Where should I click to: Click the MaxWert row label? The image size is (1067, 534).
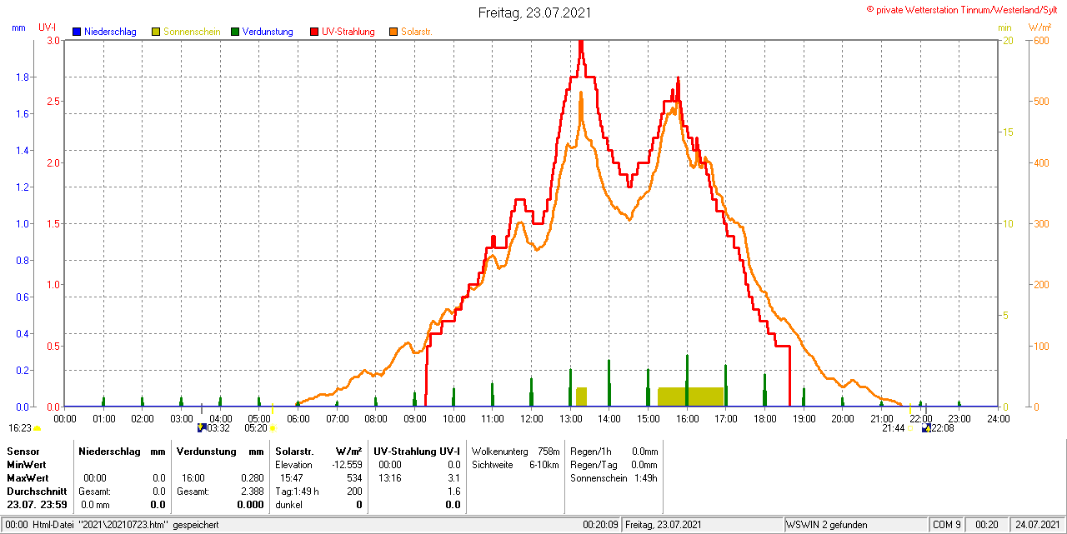(x=28, y=477)
